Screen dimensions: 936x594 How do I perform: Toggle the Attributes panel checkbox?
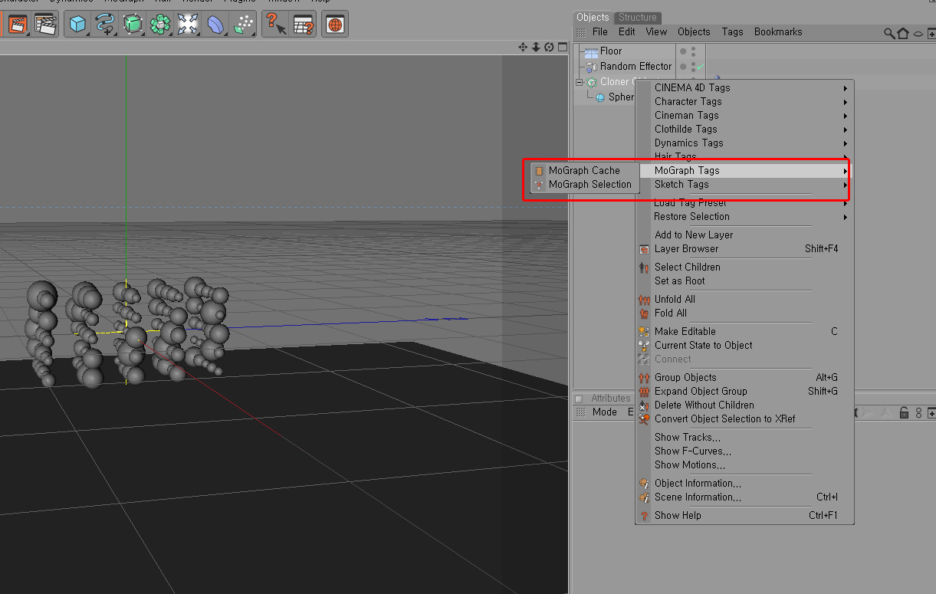coord(579,399)
